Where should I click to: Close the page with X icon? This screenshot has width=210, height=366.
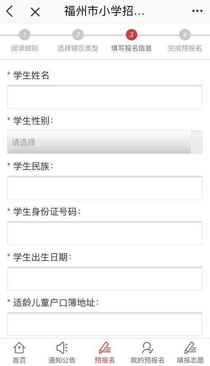[35, 12]
